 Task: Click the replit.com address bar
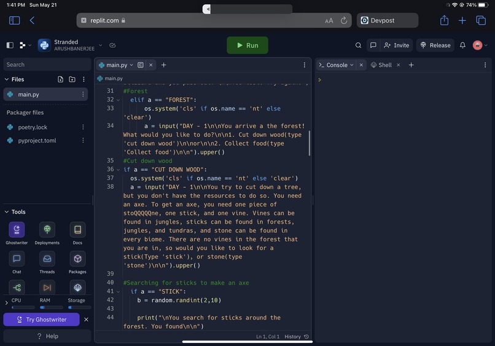coord(214,20)
